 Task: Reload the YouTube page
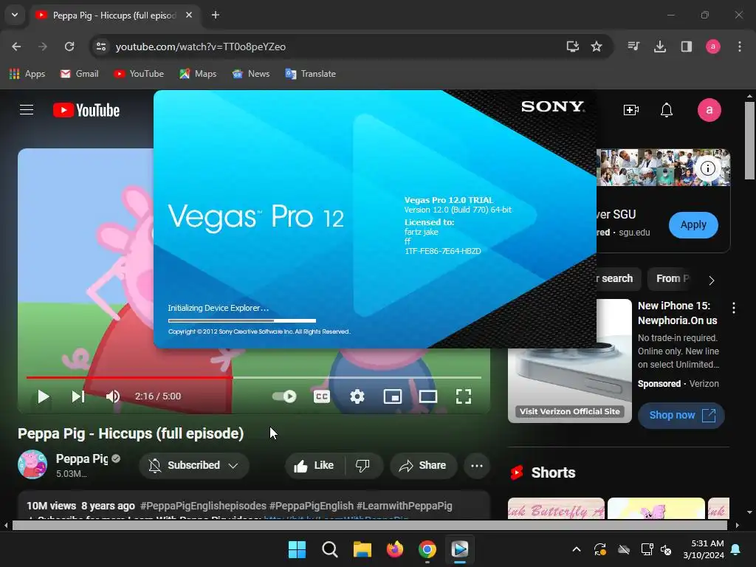69,47
